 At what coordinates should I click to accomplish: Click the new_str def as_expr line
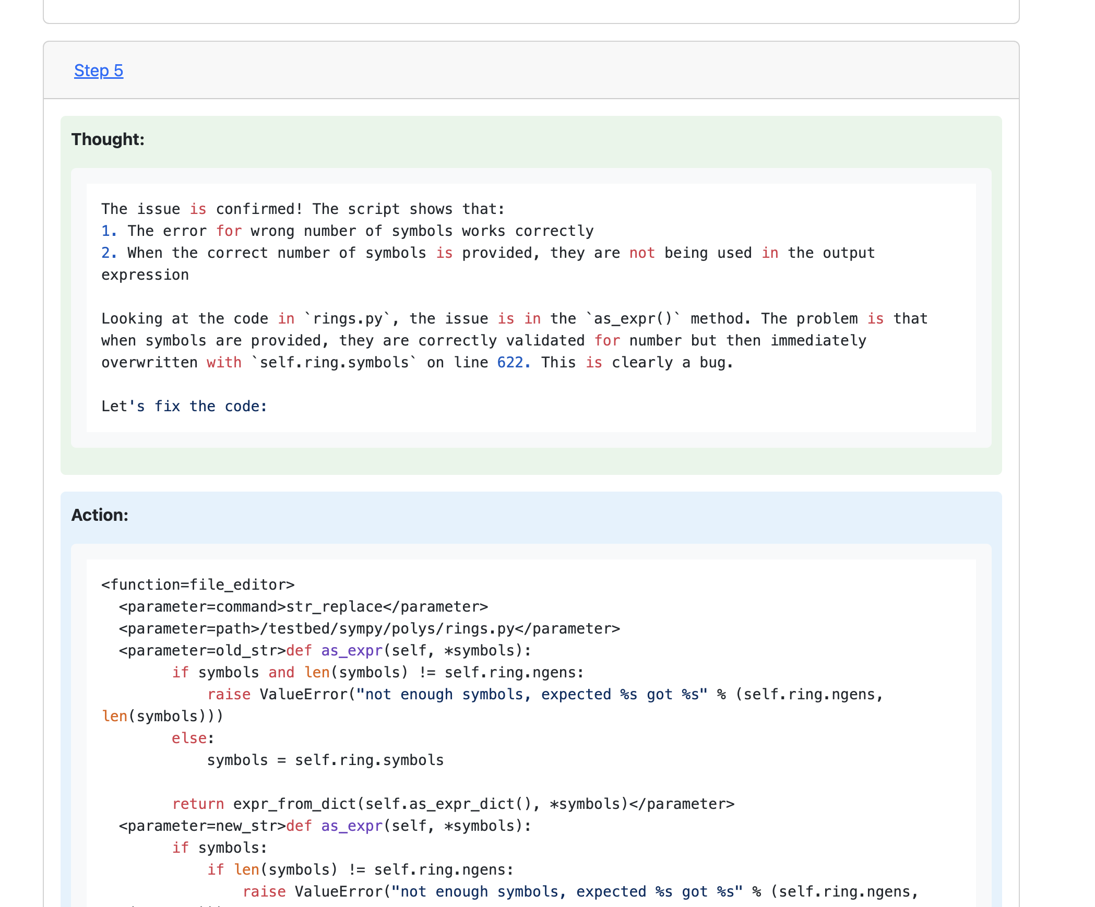[x=325, y=826]
